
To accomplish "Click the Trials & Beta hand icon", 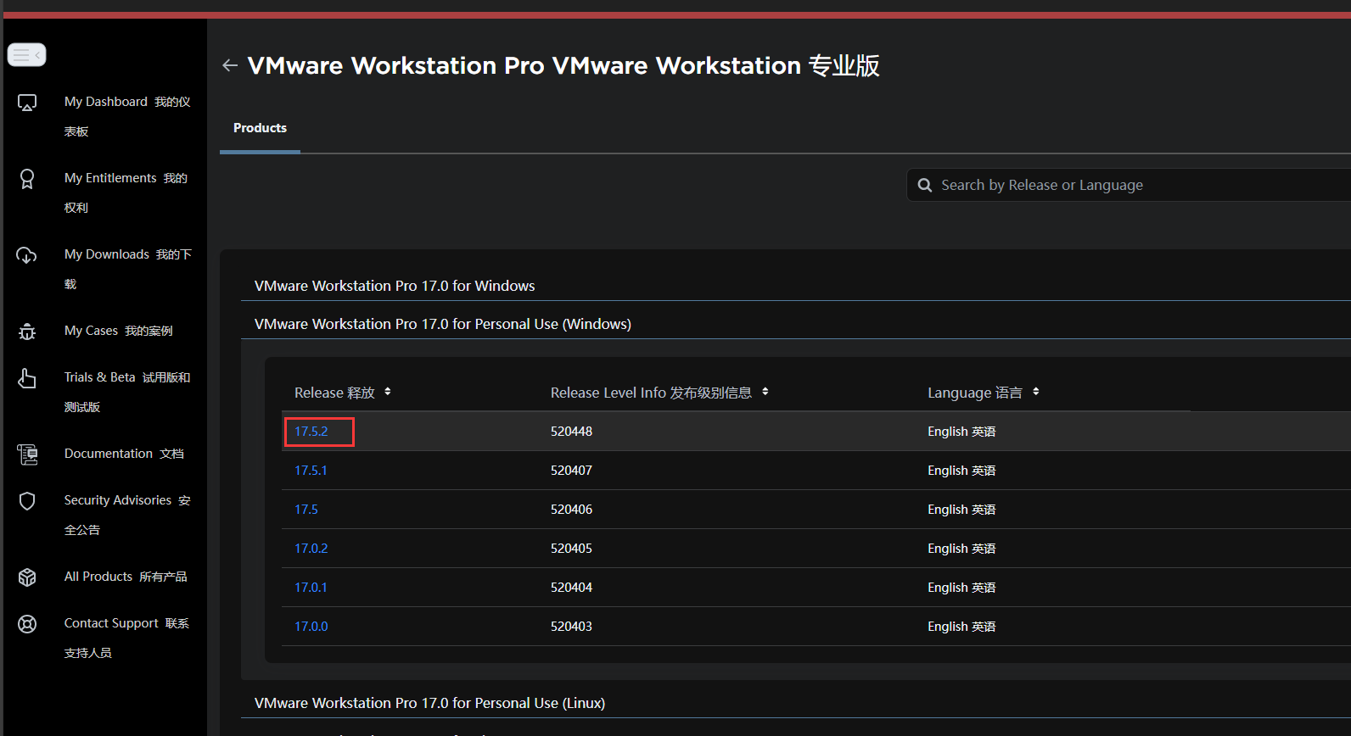I will 27,378.
